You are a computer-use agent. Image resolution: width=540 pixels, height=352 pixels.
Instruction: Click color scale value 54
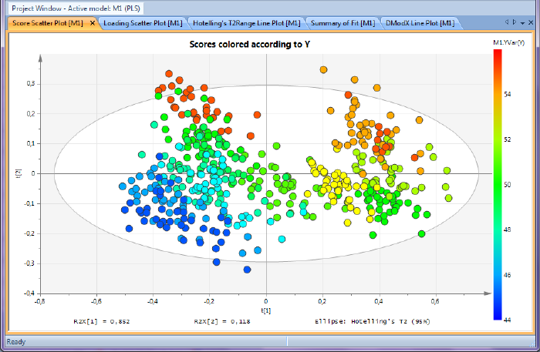tap(508, 94)
